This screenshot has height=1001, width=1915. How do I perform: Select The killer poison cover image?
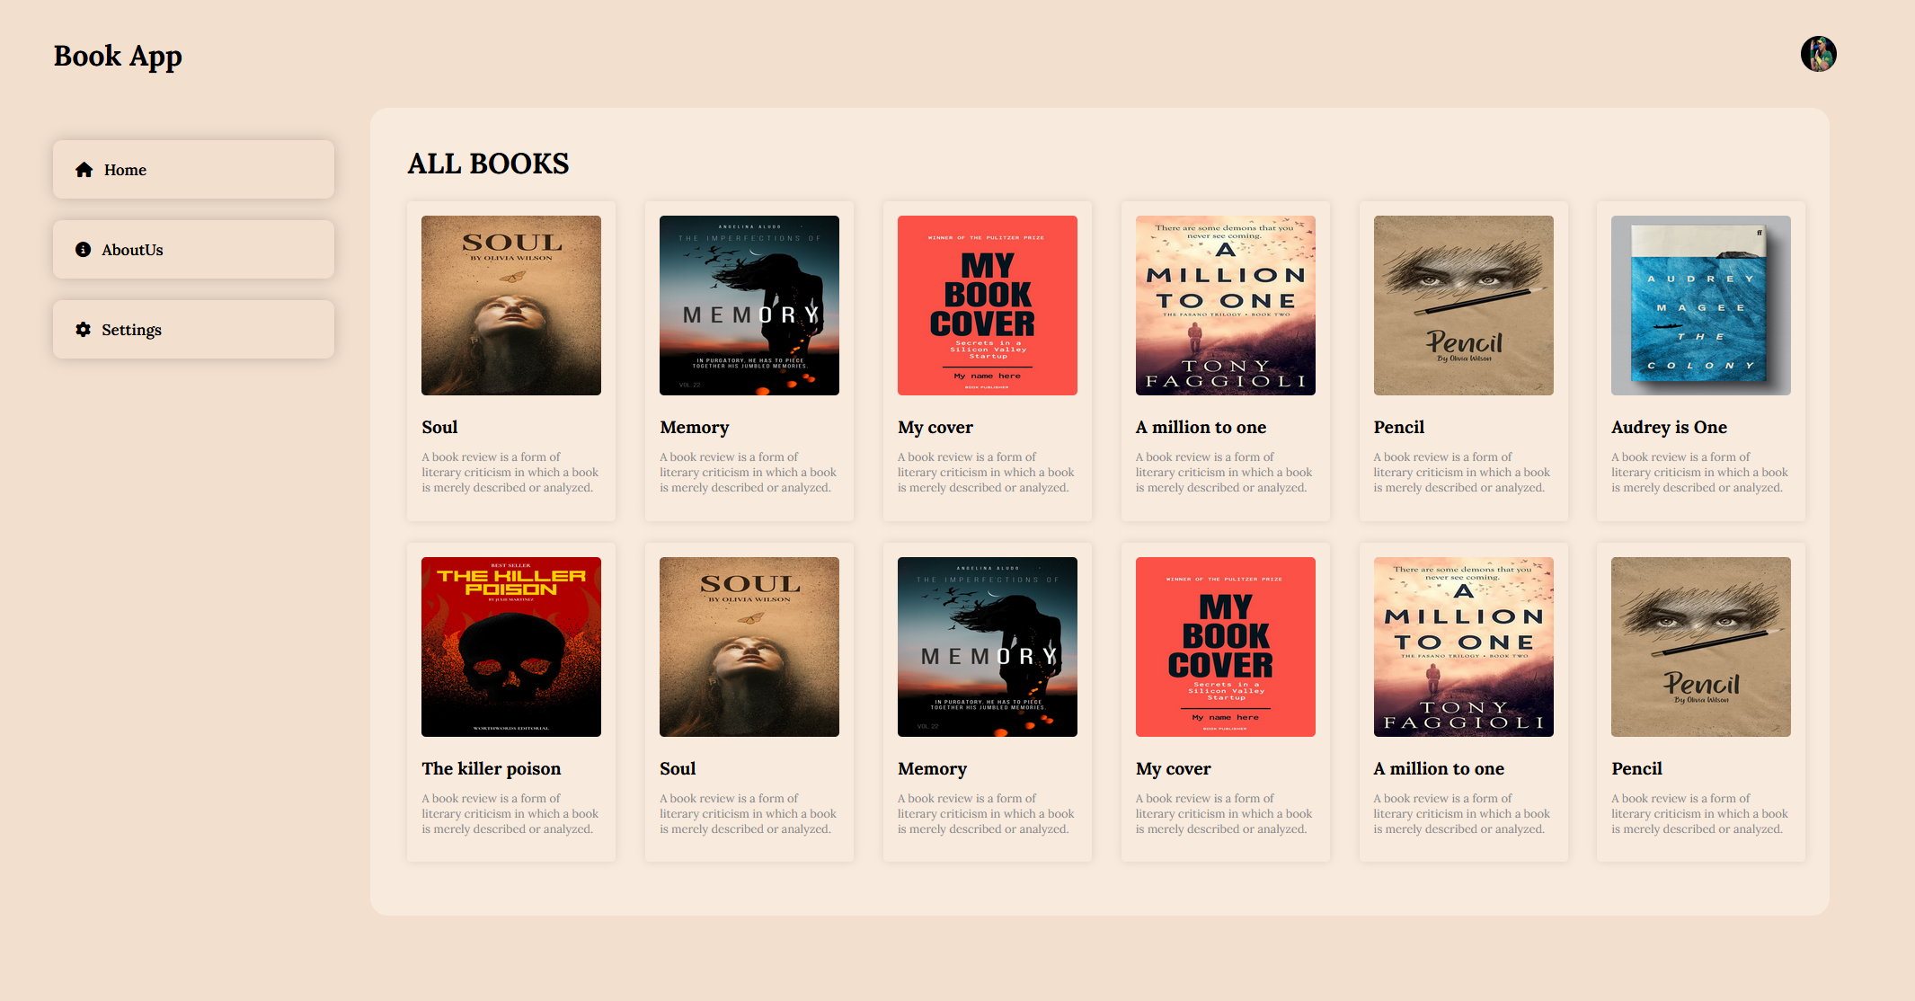tap(511, 647)
